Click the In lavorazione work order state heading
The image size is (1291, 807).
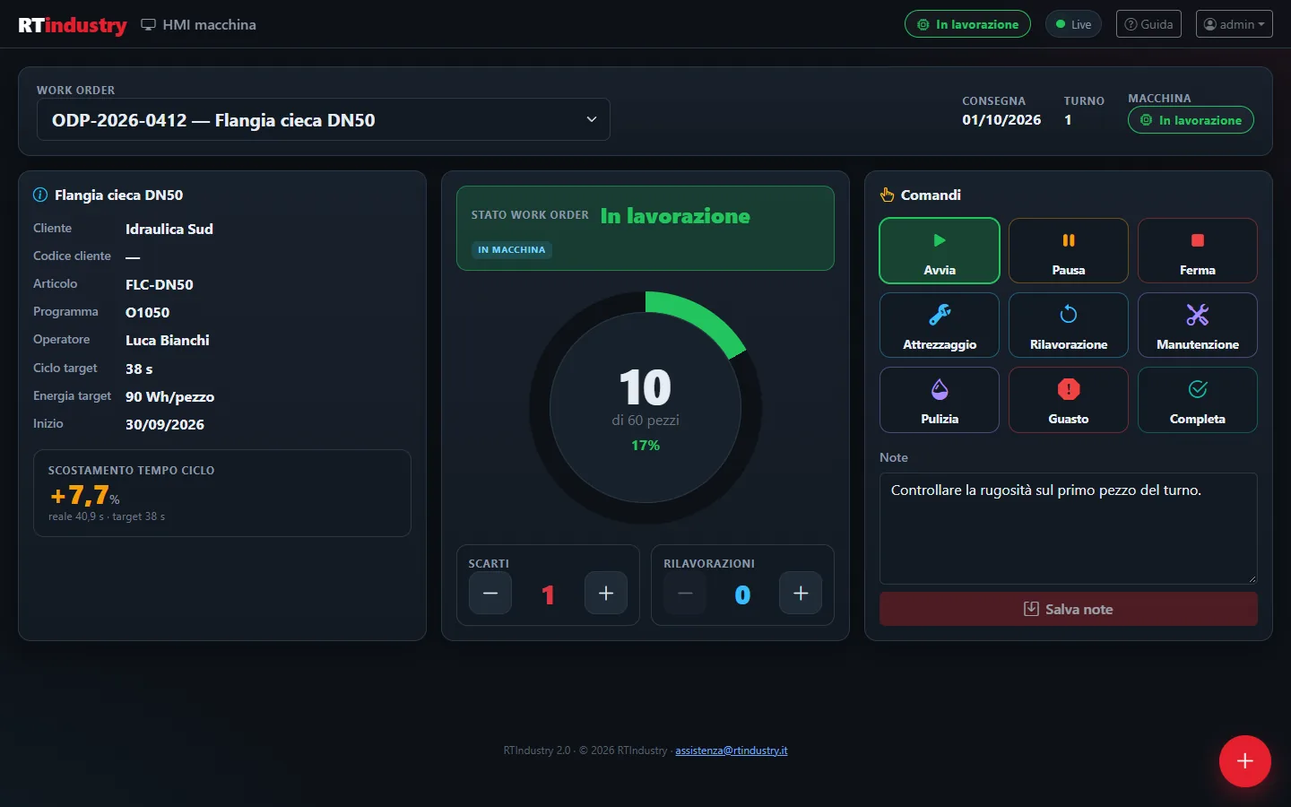tap(675, 216)
